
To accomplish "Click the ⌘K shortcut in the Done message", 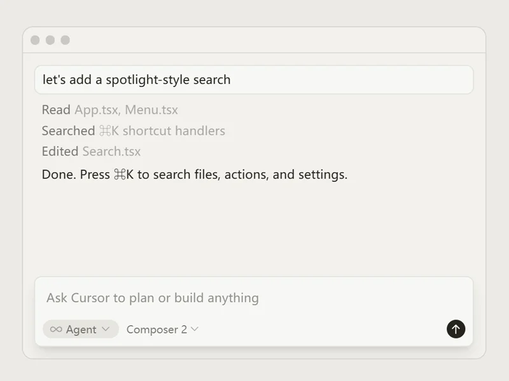I will tap(123, 175).
